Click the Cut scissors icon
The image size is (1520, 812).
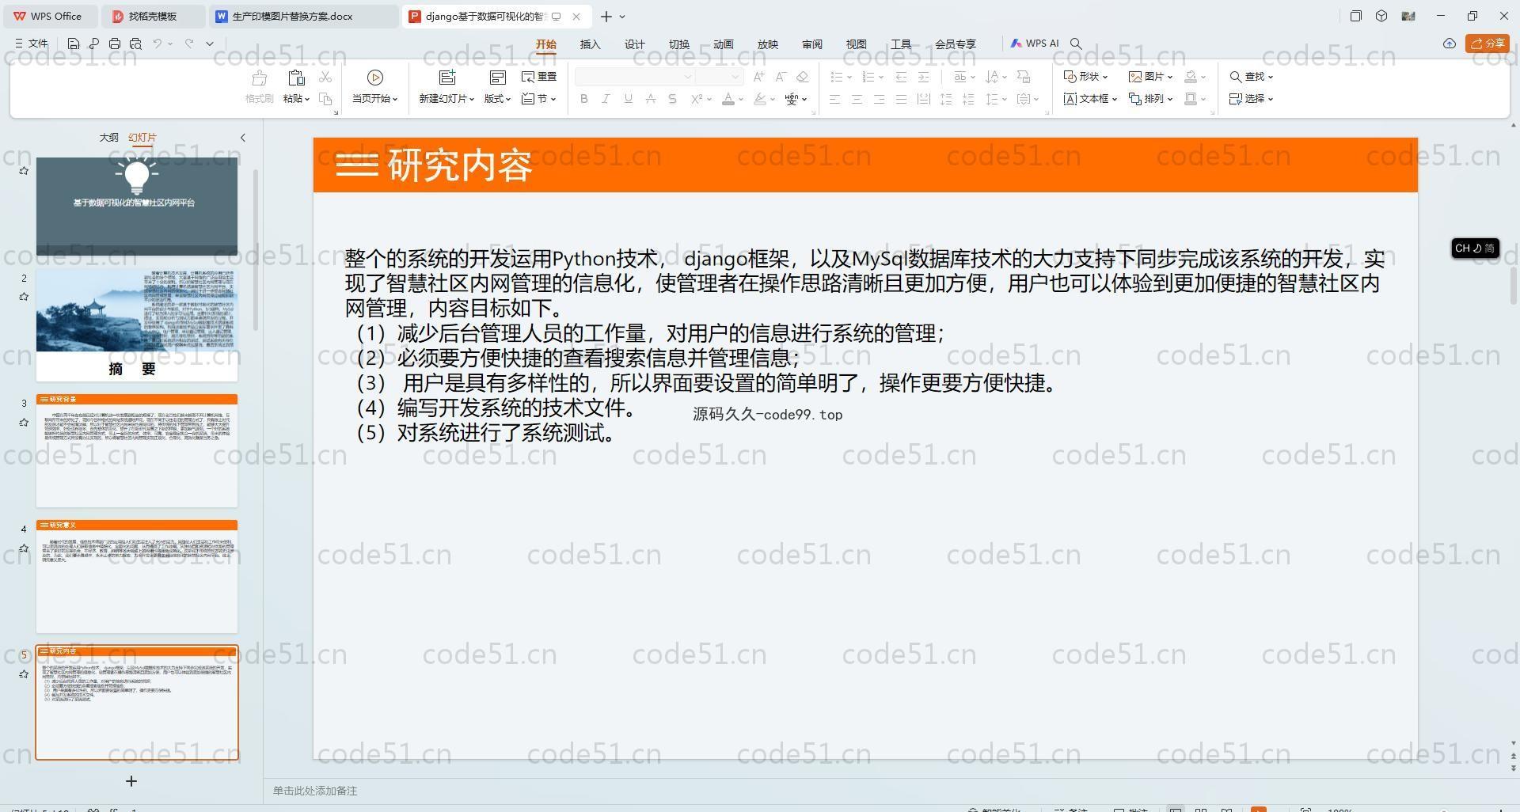(x=325, y=77)
